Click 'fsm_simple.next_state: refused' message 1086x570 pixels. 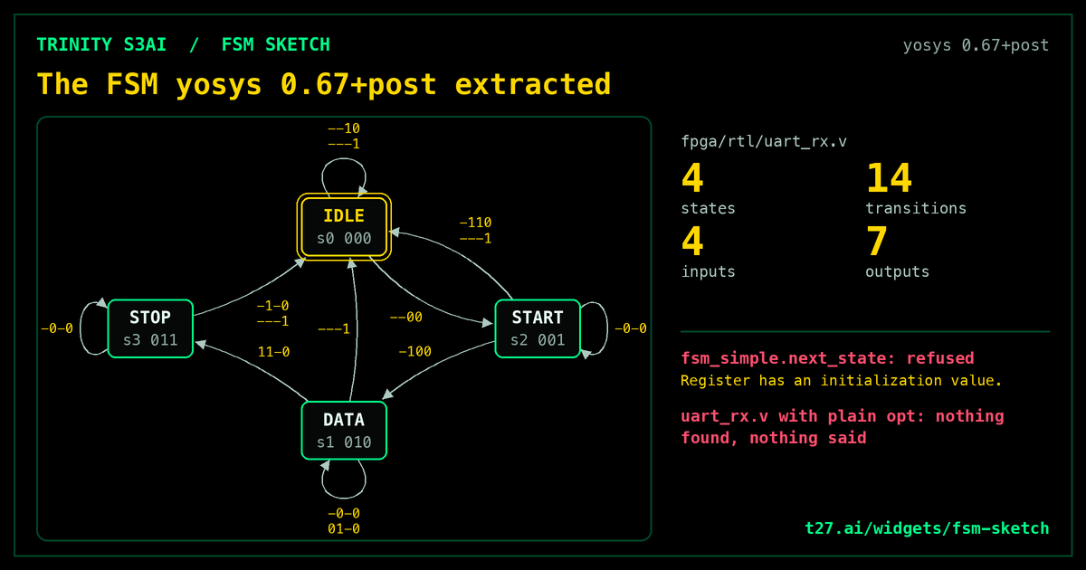click(827, 358)
